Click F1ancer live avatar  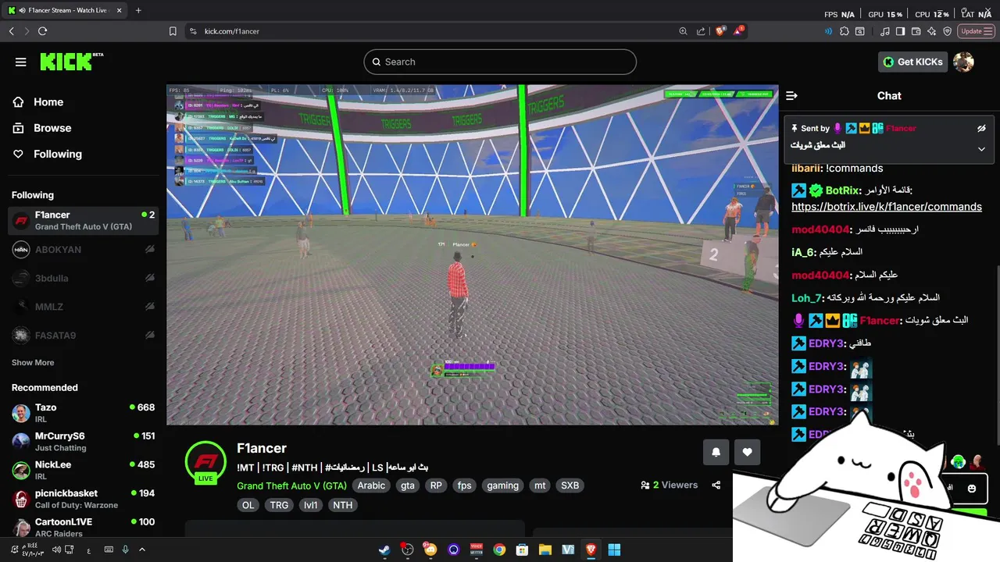coord(205,461)
